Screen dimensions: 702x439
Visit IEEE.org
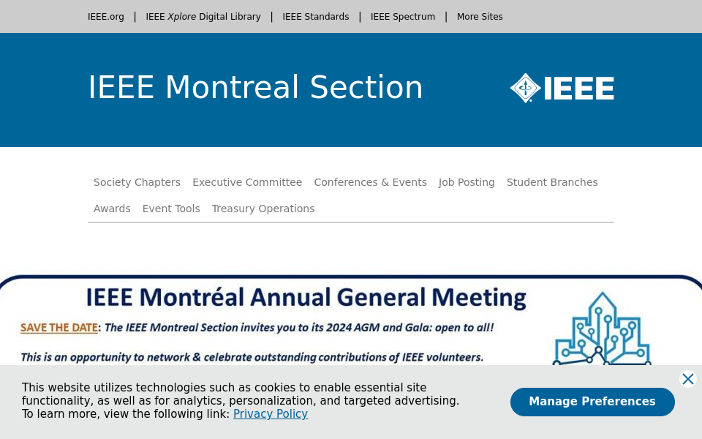coord(105,17)
